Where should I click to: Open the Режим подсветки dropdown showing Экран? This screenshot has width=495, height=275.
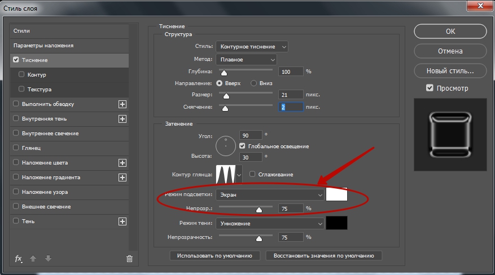pyautogui.click(x=270, y=194)
